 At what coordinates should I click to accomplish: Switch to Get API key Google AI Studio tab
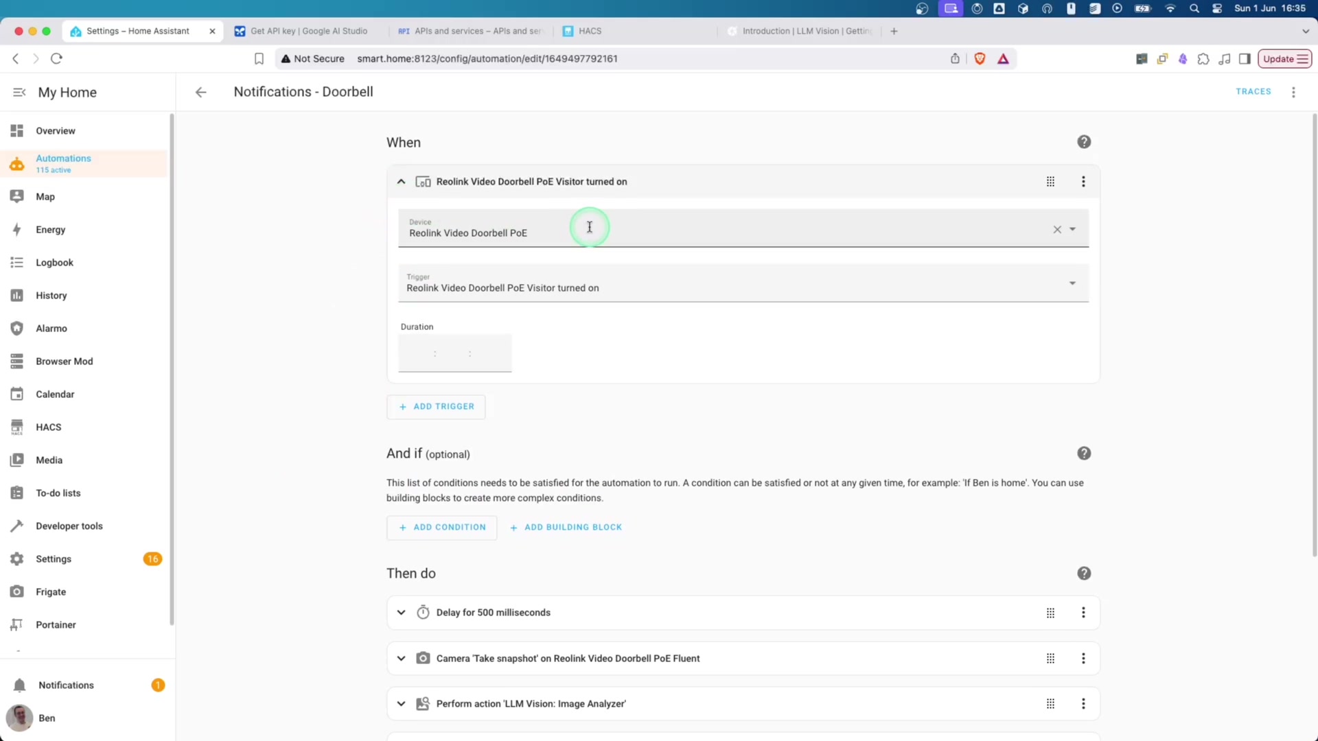pyautogui.click(x=308, y=31)
